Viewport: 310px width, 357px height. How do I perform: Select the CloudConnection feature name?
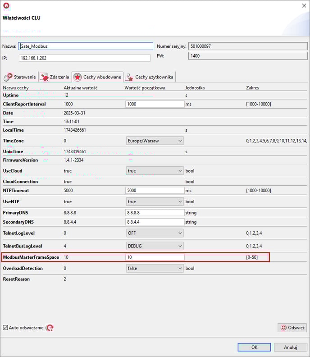(x=20, y=182)
